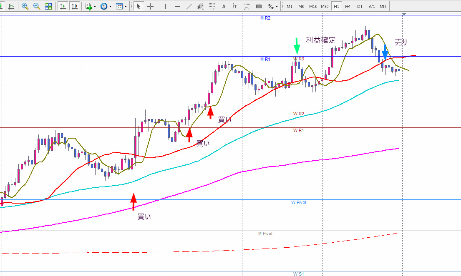Select the Fibonacci curve tool
This screenshot has height=276, width=461.
point(247,6)
